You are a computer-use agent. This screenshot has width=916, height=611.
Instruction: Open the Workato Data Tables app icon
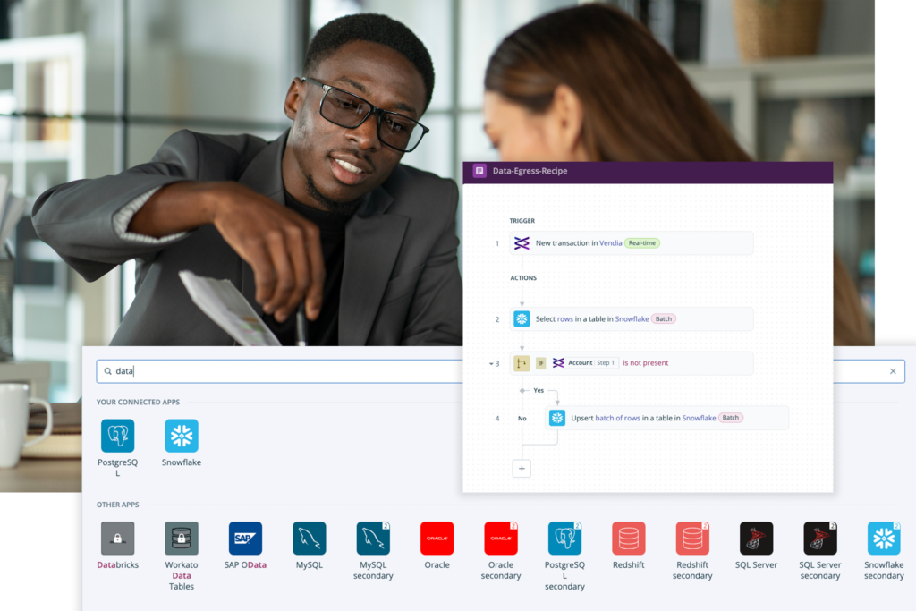click(181, 538)
